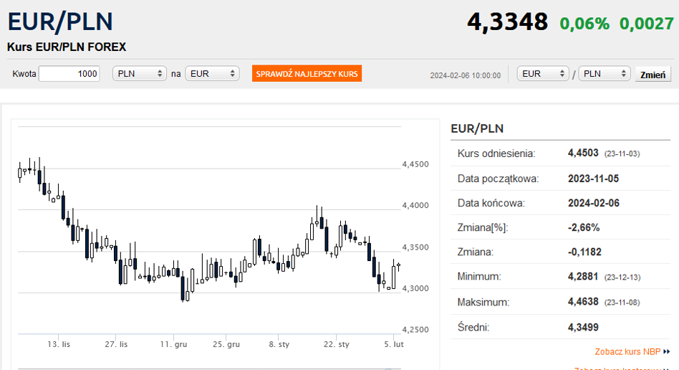Image resolution: width=679 pixels, height=370 pixels.
Task: Click the Zmień button
Action: tap(653, 75)
